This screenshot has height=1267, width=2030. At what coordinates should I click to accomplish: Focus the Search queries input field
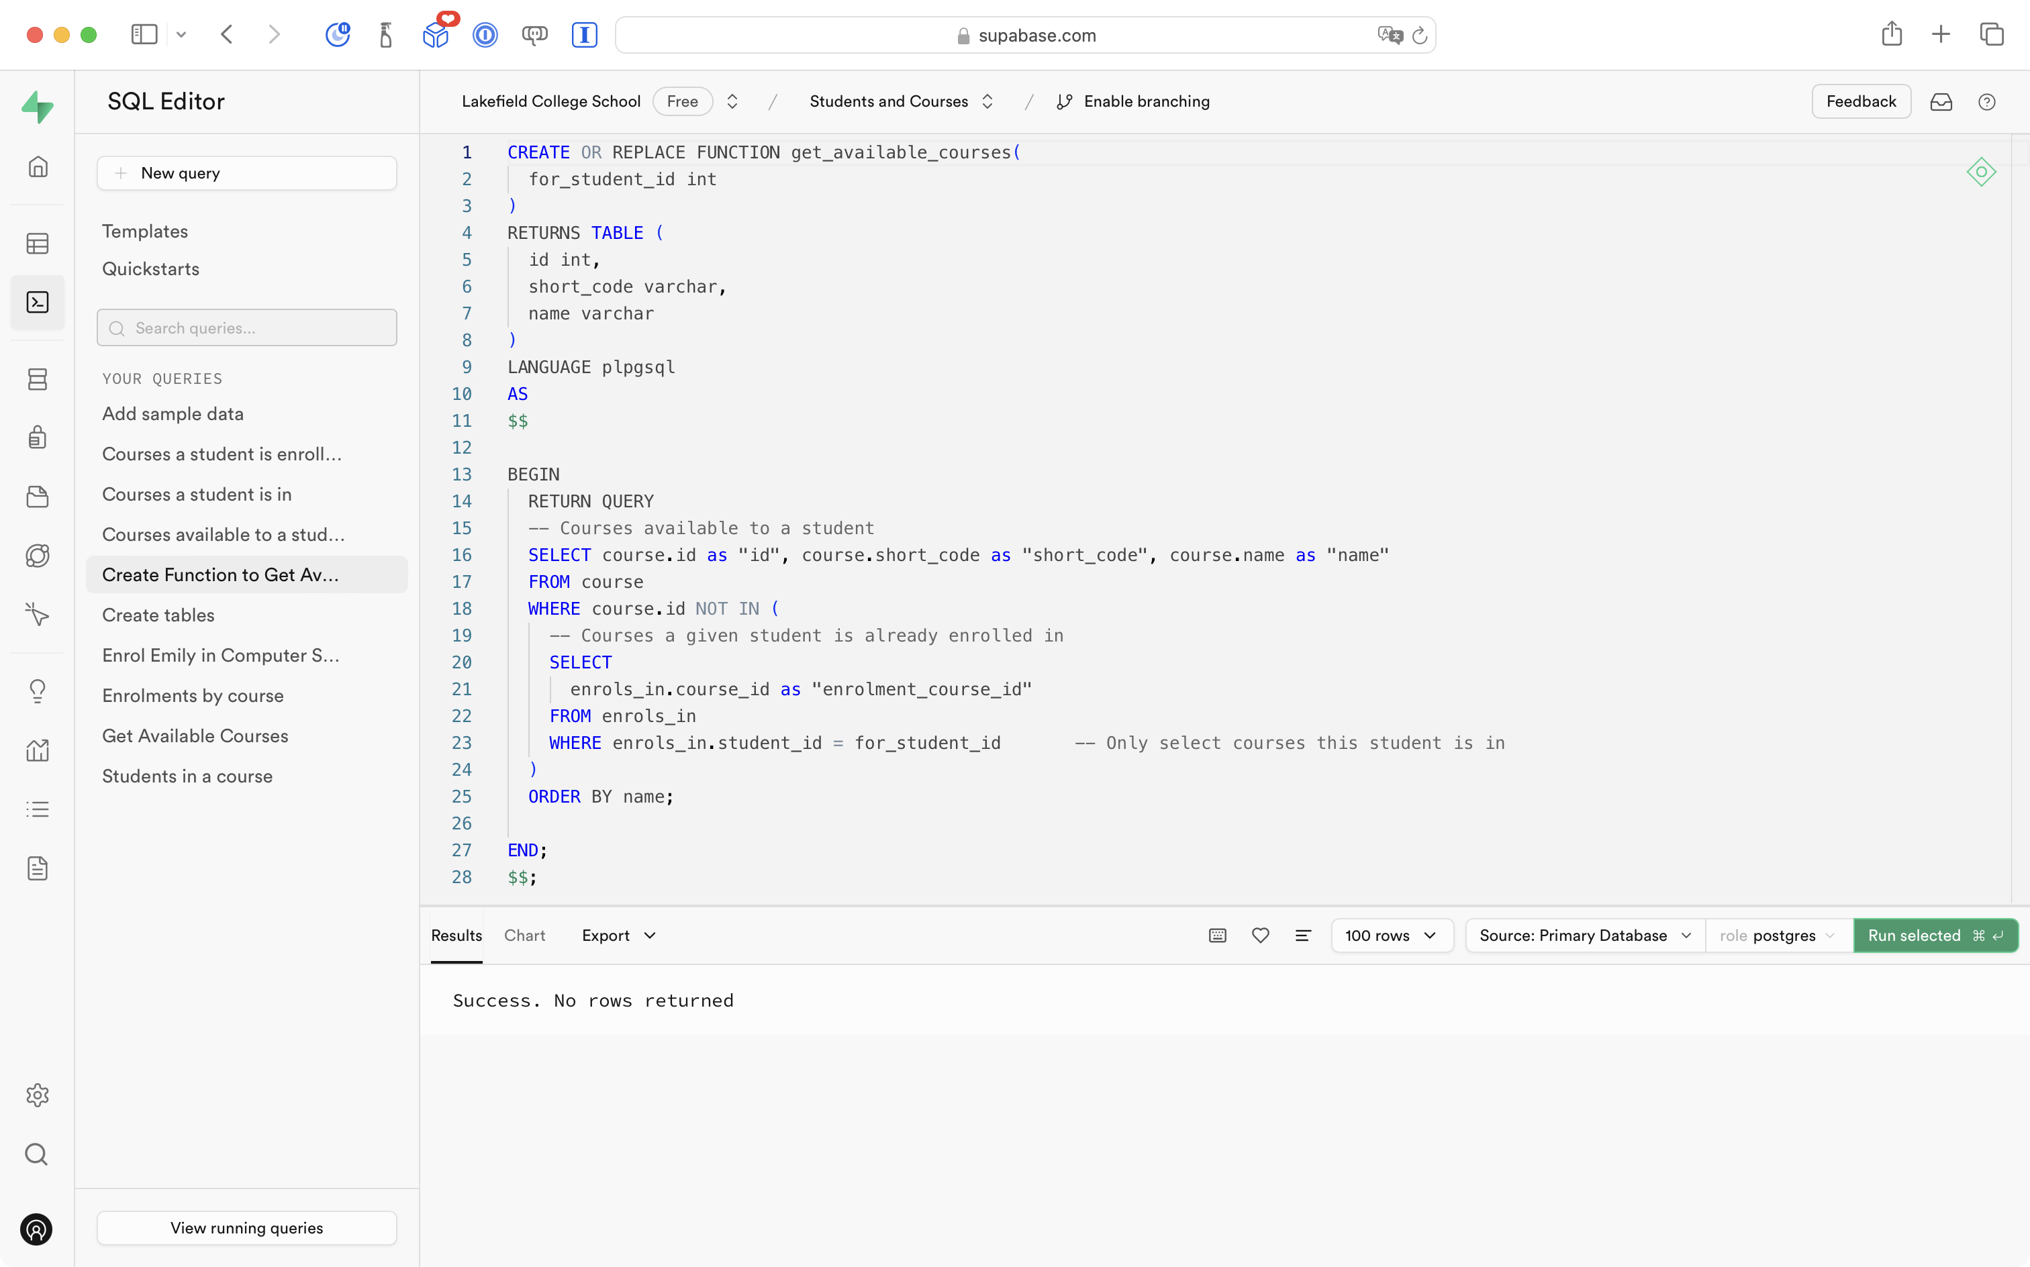coord(246,327)
